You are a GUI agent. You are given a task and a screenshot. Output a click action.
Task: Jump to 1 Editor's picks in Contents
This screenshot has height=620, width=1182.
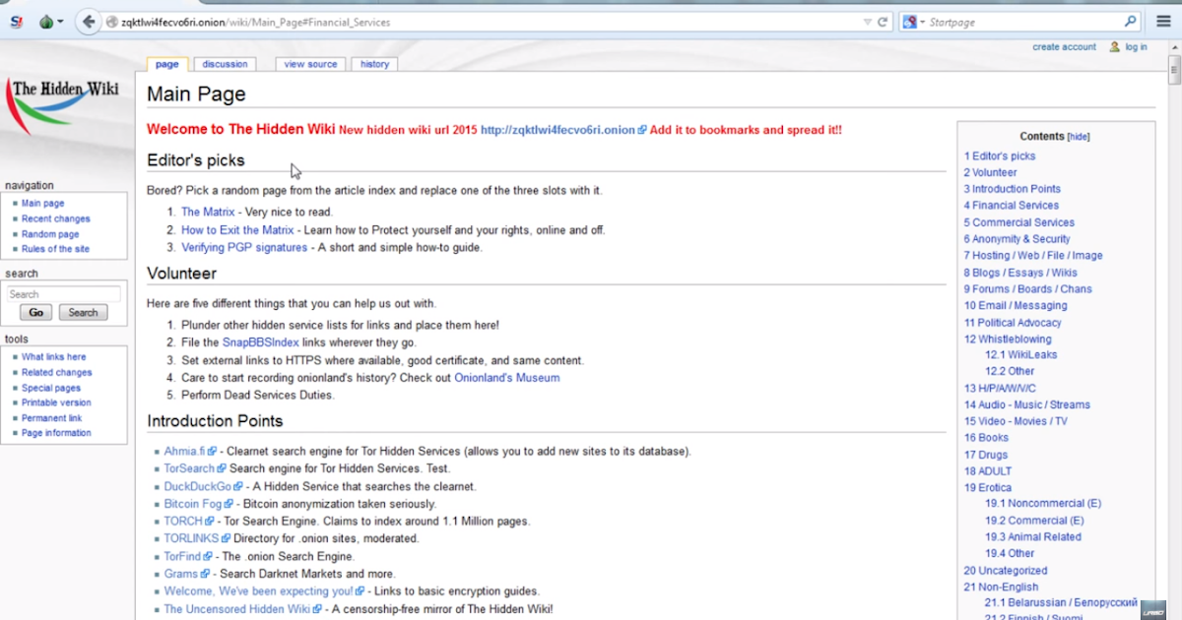click(1000, 155)
